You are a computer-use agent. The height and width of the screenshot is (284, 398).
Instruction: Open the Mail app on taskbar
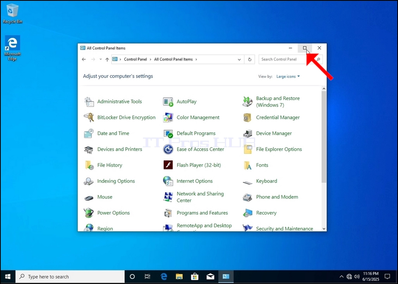coord(210,277)
